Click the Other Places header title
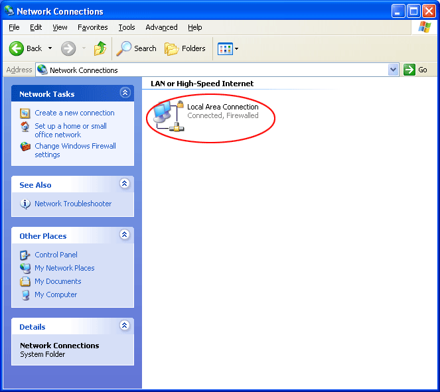Screen dimensions: 440x392 [x=43, y=236]
